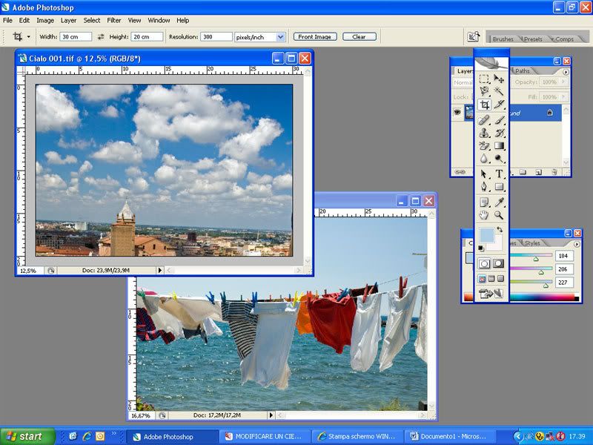
Task: Select the Slice tool
Action: 499,105
